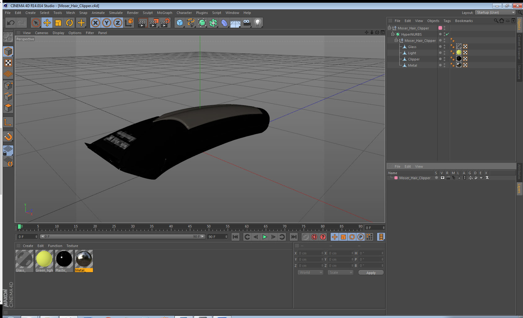Viewport: 523px width, 318px height.
Task: Open the Sculpt menu
Action: pos(148,13)
